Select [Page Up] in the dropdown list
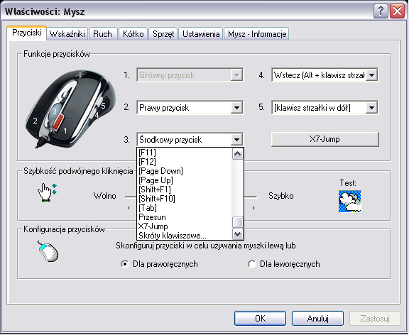The height and width of the screenshot is (335, 409). [185, 180]
